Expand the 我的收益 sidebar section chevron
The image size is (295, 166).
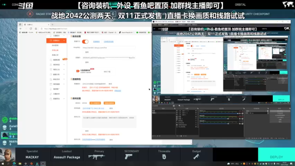[64, 65]
